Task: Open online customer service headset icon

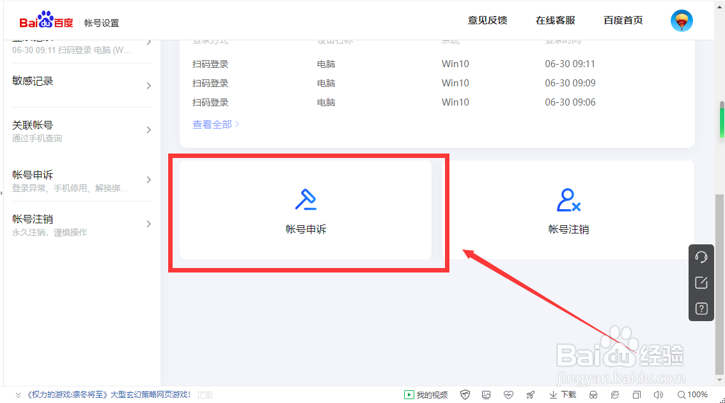Action: [x=701, y=257]
